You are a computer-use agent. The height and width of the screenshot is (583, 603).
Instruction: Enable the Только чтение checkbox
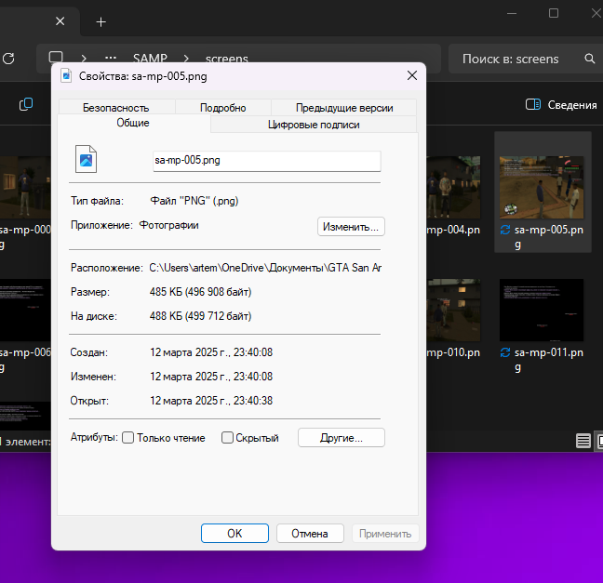tap(128, 438)
